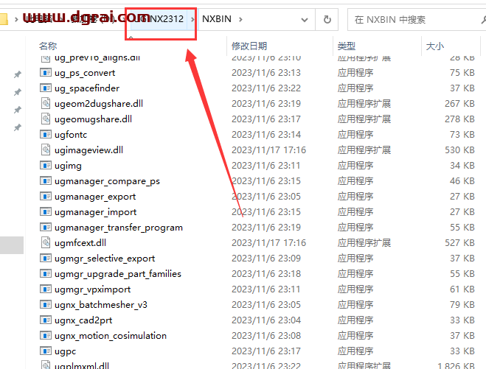
Task: Select the ugmanager_transfer_program file name
Action: pyautogui.click(x=119, y=228)
